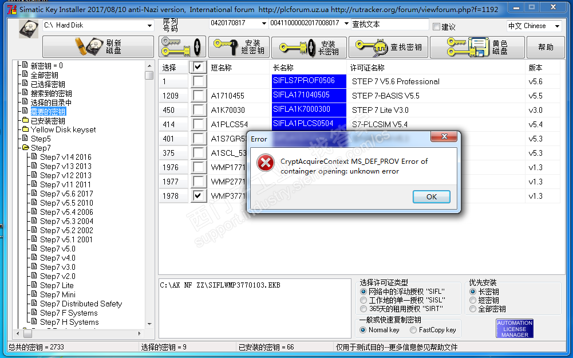This screenshot has width=573, height=358.
Task: Select 搜索到的密钥 tree item
Action: pos(51,93)
